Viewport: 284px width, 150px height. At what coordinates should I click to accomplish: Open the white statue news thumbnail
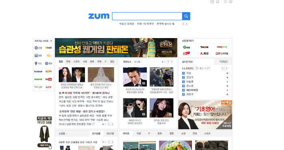tap(101, 75)
